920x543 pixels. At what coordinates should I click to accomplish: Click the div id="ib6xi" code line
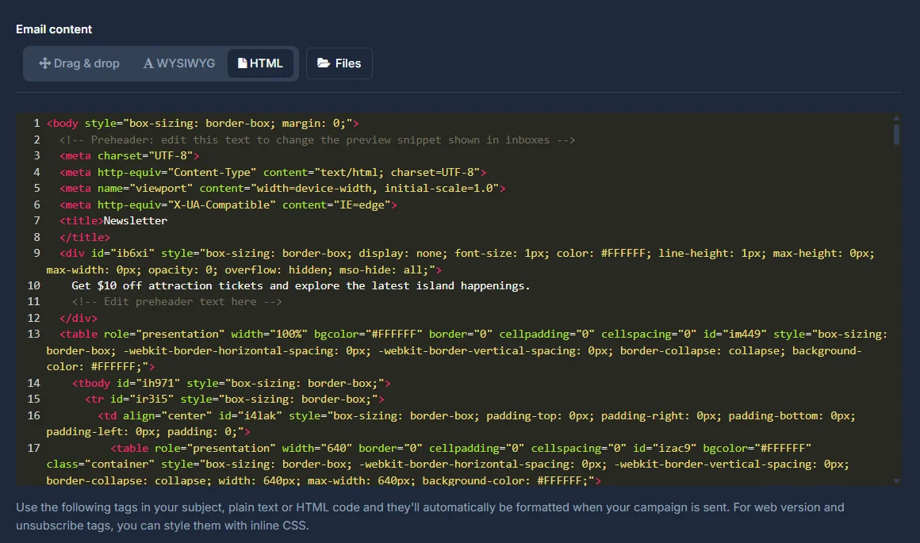pos(461,262)
